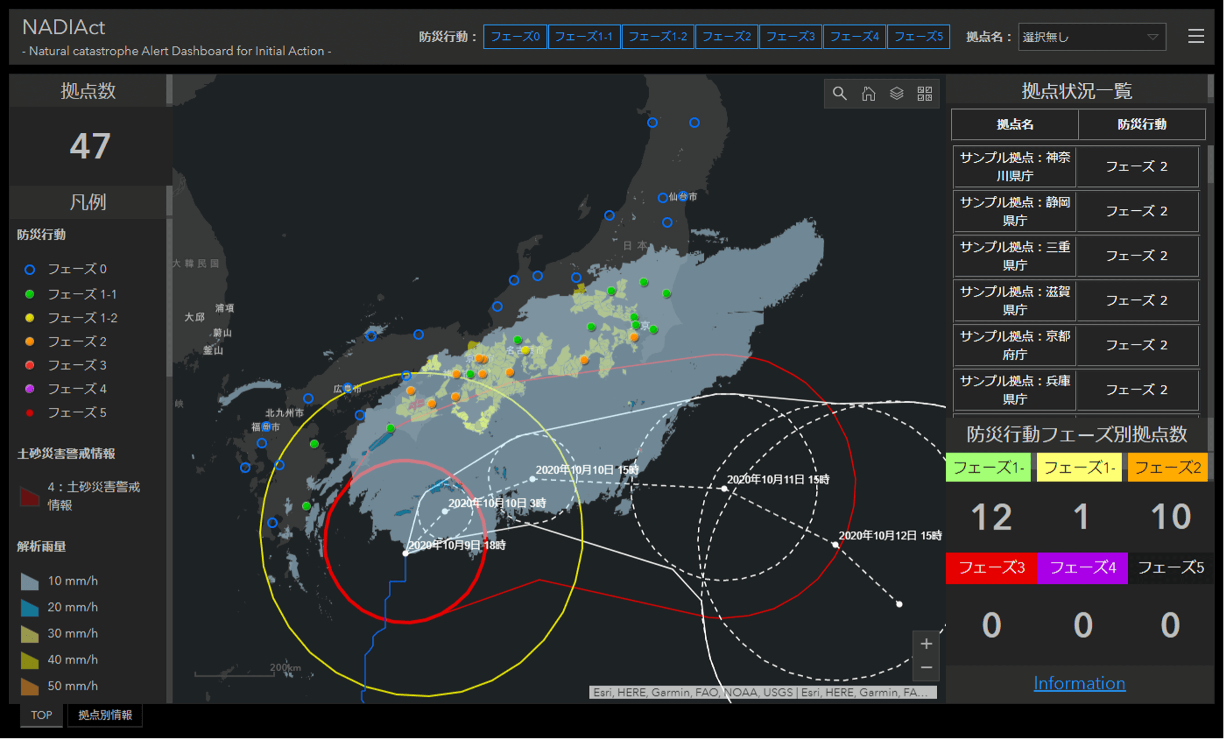
Task: Open the map search tool
Action: (839, 93)
